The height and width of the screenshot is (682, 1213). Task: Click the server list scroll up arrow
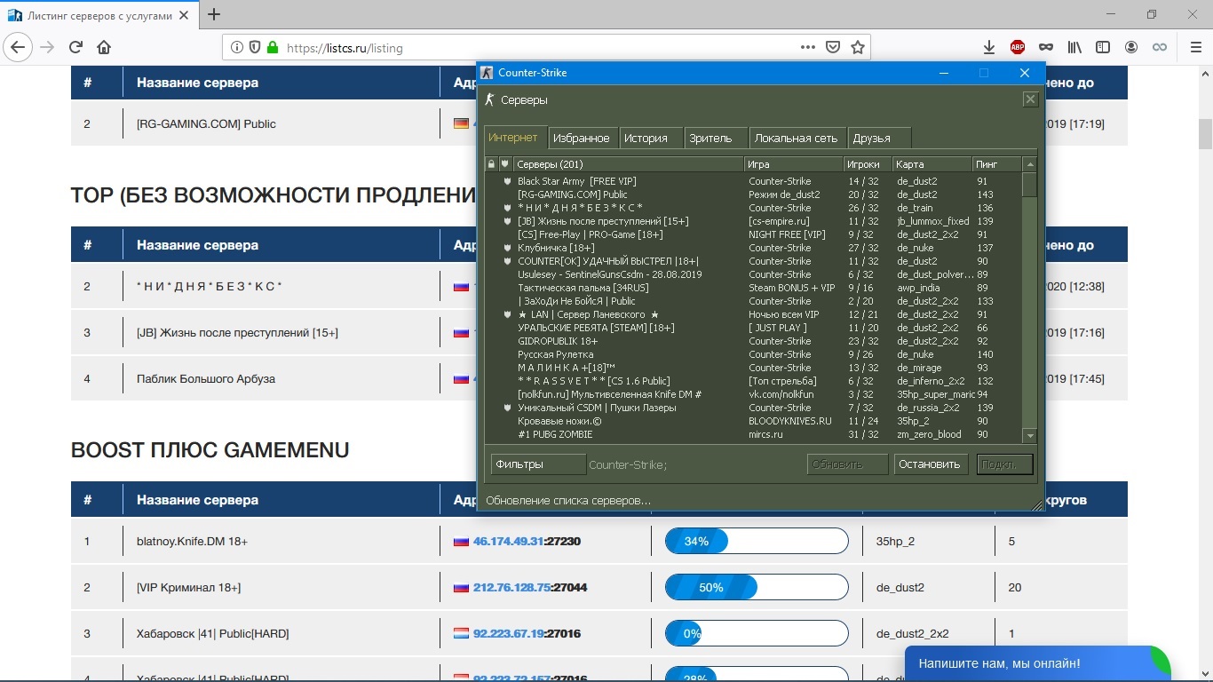(1030, 164)
